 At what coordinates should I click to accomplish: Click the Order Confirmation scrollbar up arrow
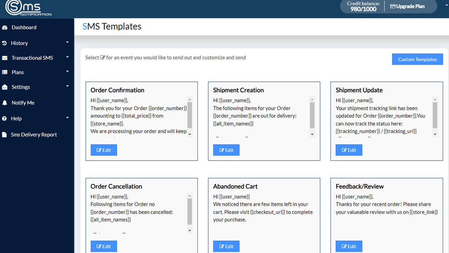190,99
